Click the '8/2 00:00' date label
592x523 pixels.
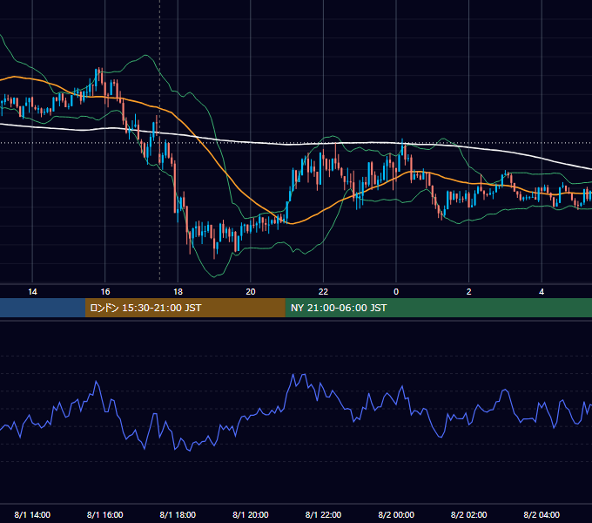tap(396, 514)
